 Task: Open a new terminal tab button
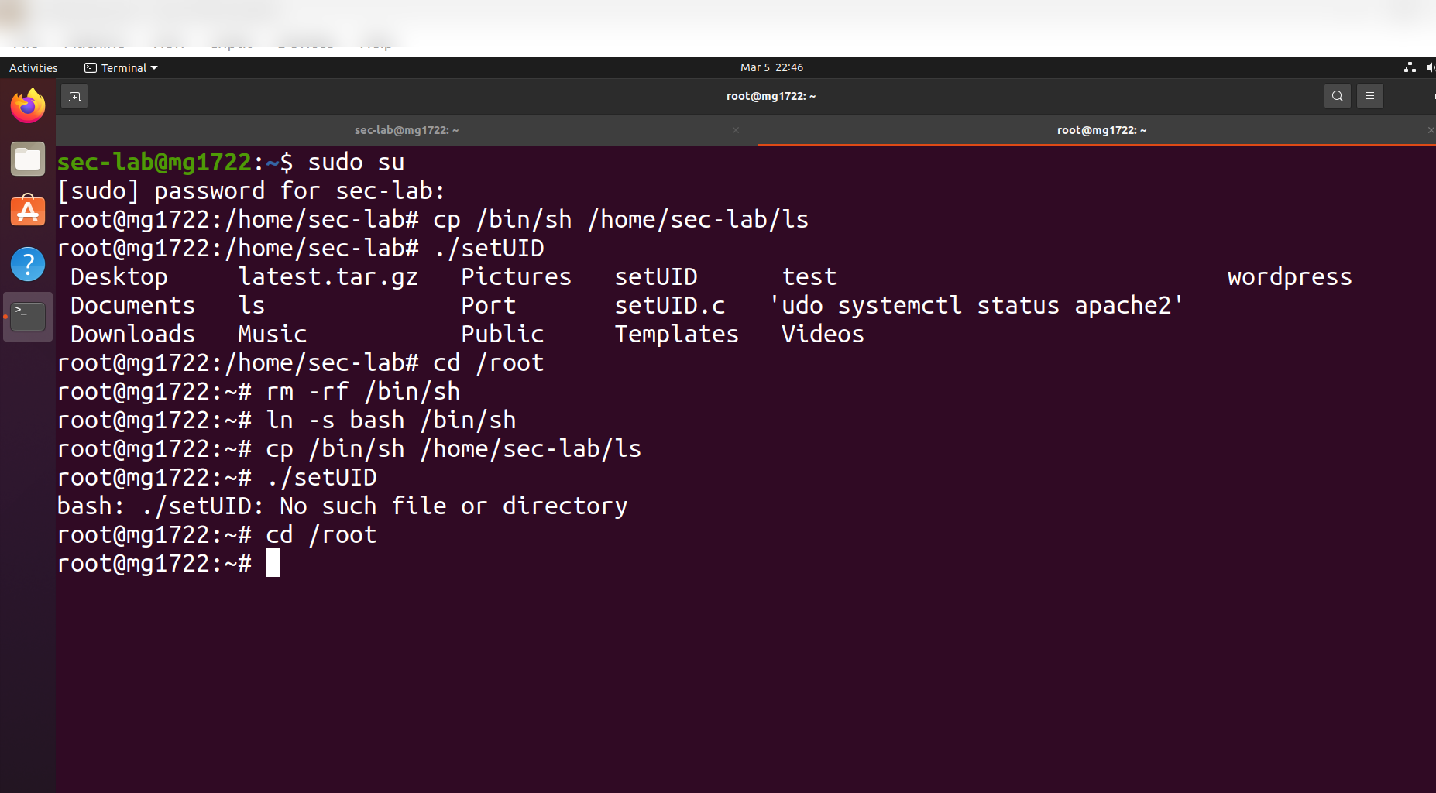click(74, 97)
